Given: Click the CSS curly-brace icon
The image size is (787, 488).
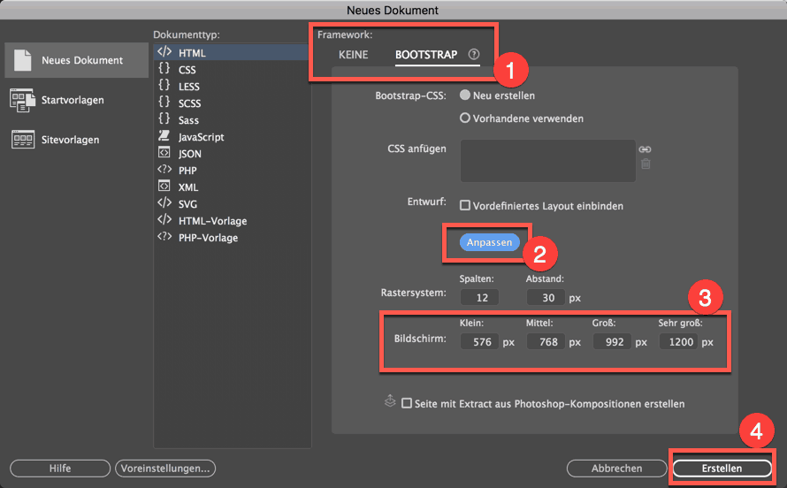Looking at the screenshot, I should point(164,68).
